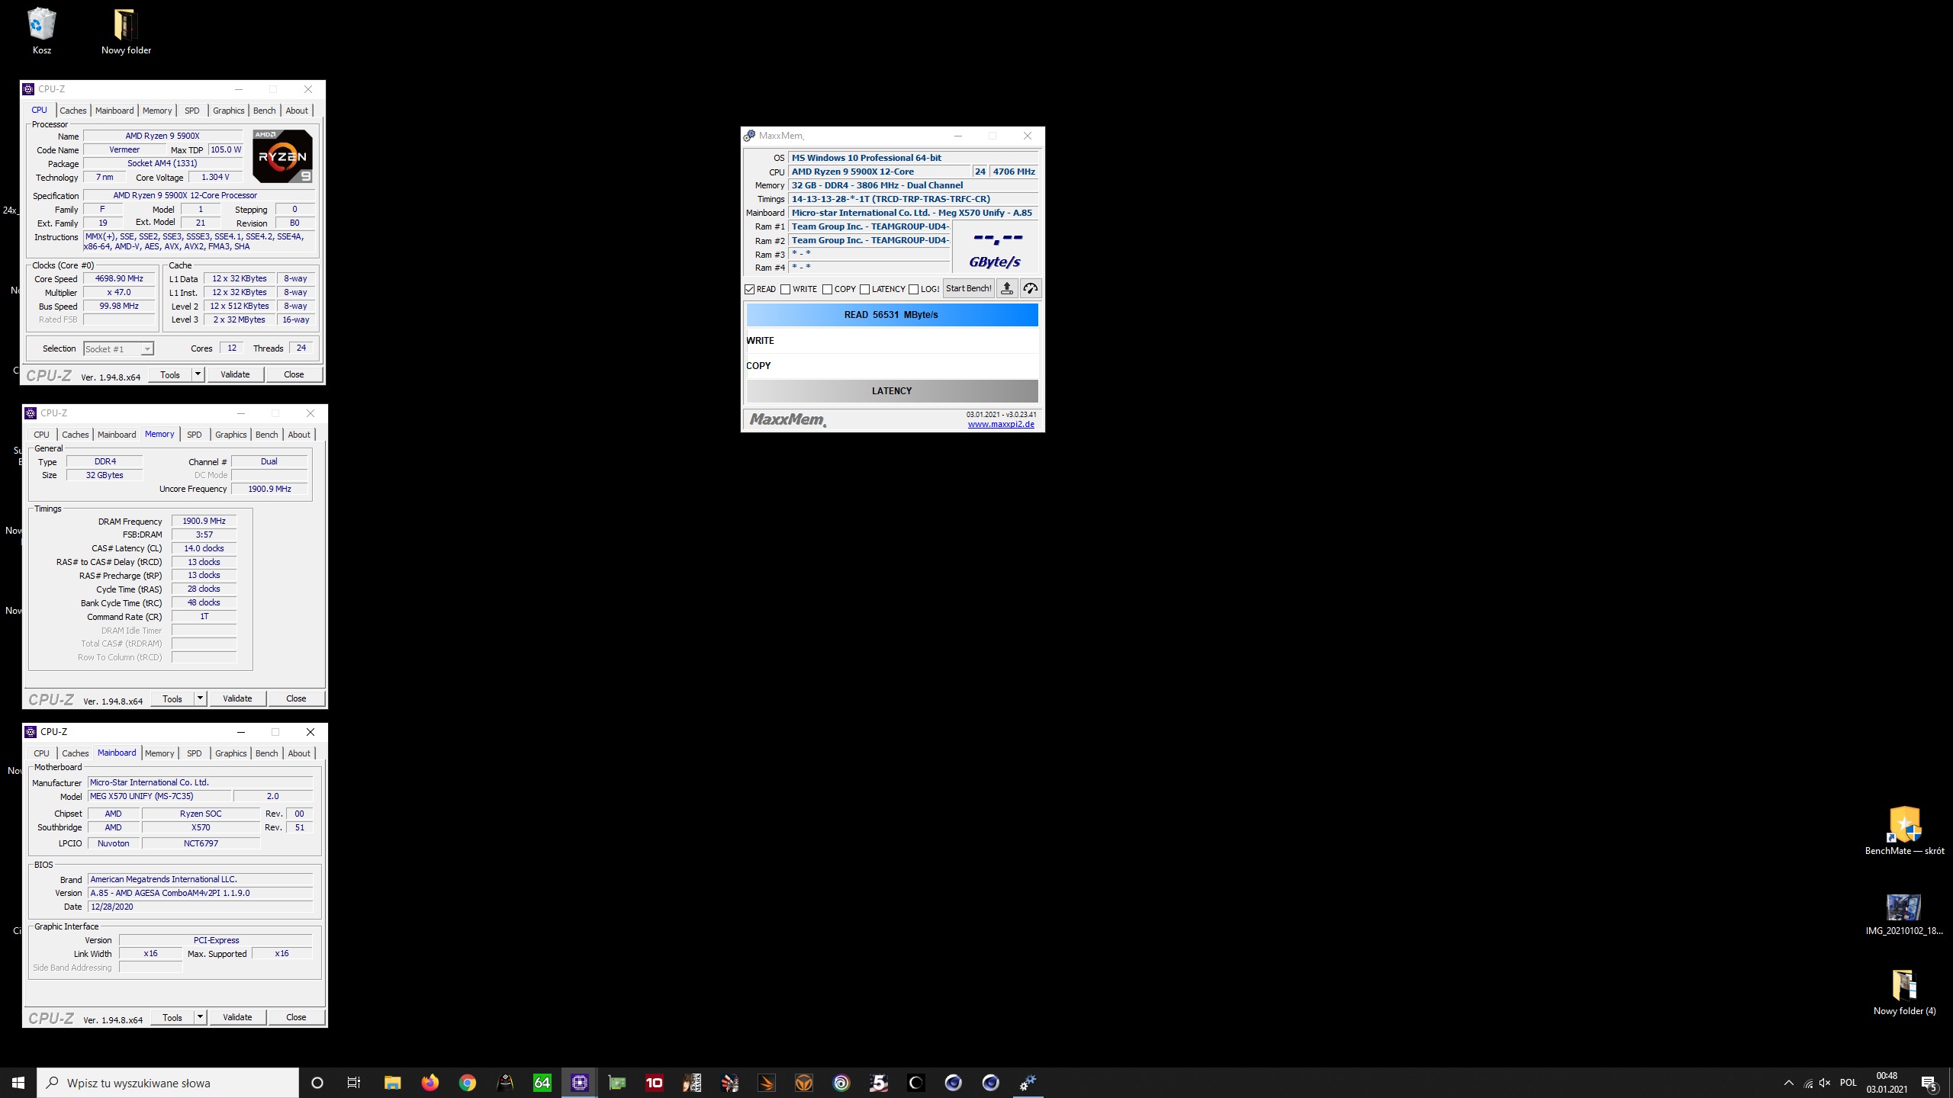Image resolution: width=1953 pixels, height=1098 pixels.
Task: Click Start Bench! button
Action: pos(969,288)
